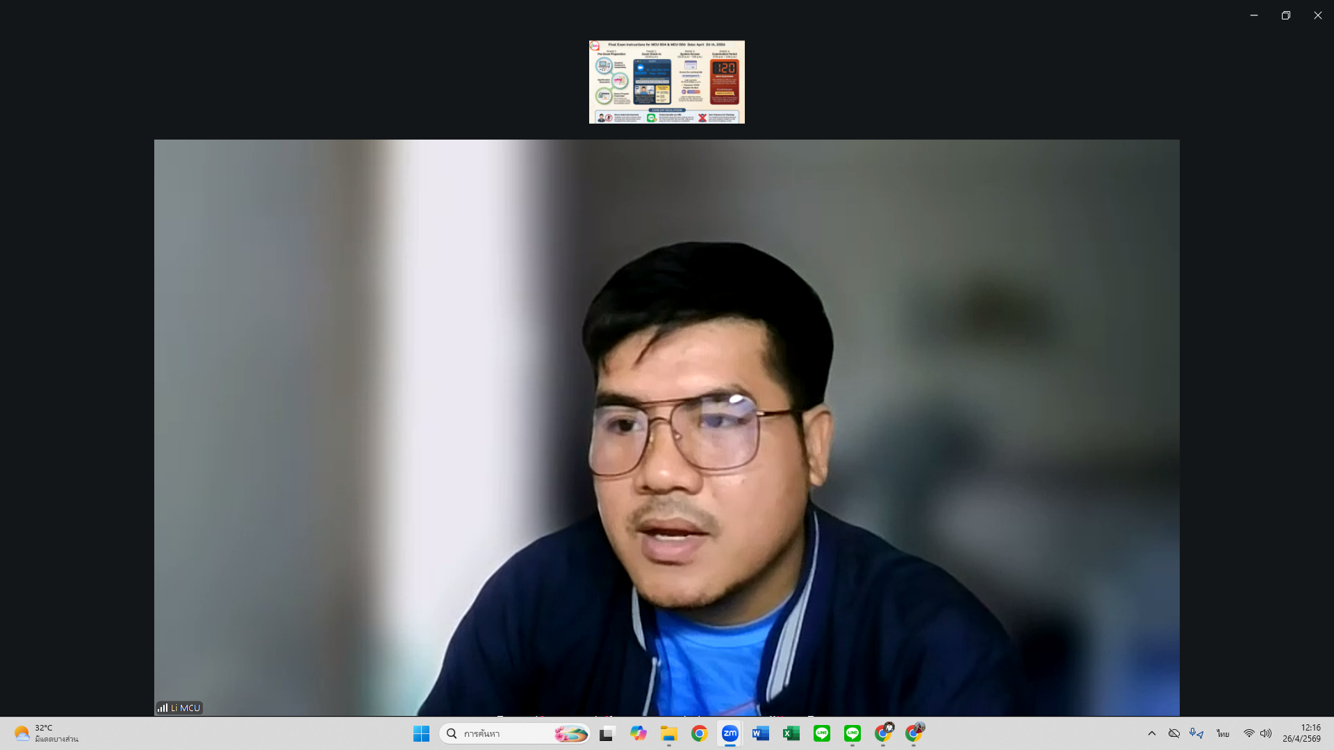Open the first LINE app icon
1334x750 pixels.
tap(821, 733)
